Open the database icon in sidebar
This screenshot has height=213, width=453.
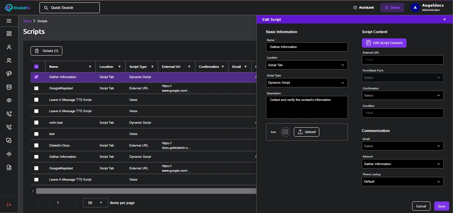click(x=9, y=87)
